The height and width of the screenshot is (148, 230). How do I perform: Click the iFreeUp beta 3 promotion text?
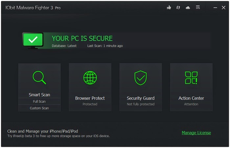click(58, 136)
